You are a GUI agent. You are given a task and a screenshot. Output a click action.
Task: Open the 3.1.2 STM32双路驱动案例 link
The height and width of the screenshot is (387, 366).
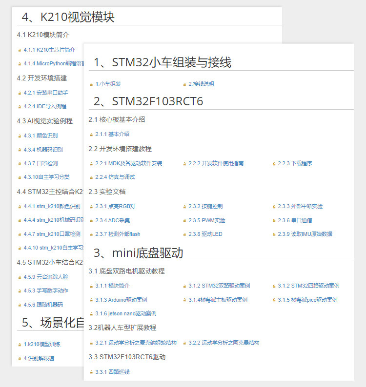click(219, 286)
